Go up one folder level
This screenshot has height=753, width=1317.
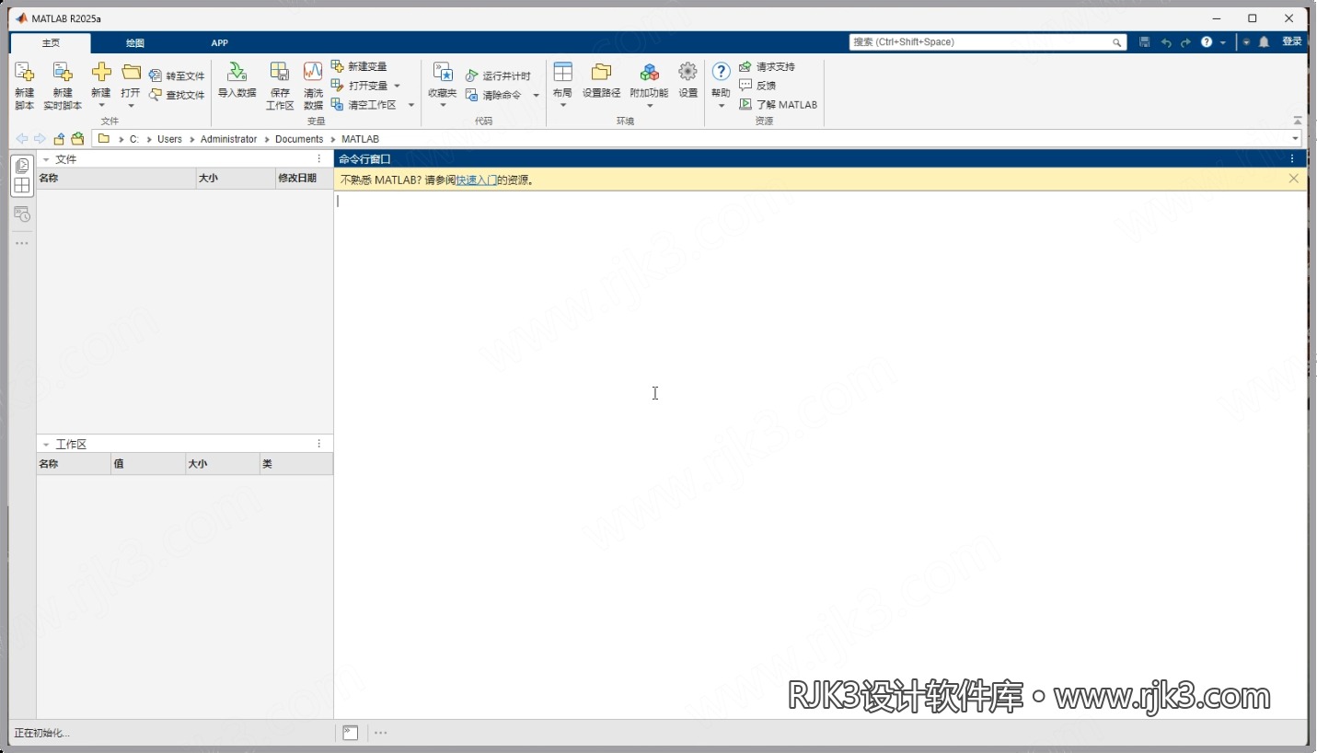[x=59, y=139]
